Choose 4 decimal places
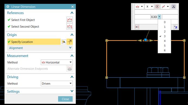Screen dimensions: 188x105 tap(165, 41)
